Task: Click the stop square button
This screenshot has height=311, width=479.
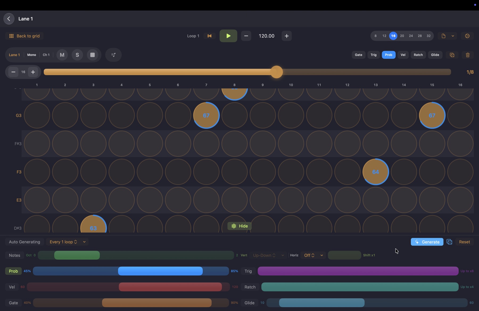Action: point(92,55)
